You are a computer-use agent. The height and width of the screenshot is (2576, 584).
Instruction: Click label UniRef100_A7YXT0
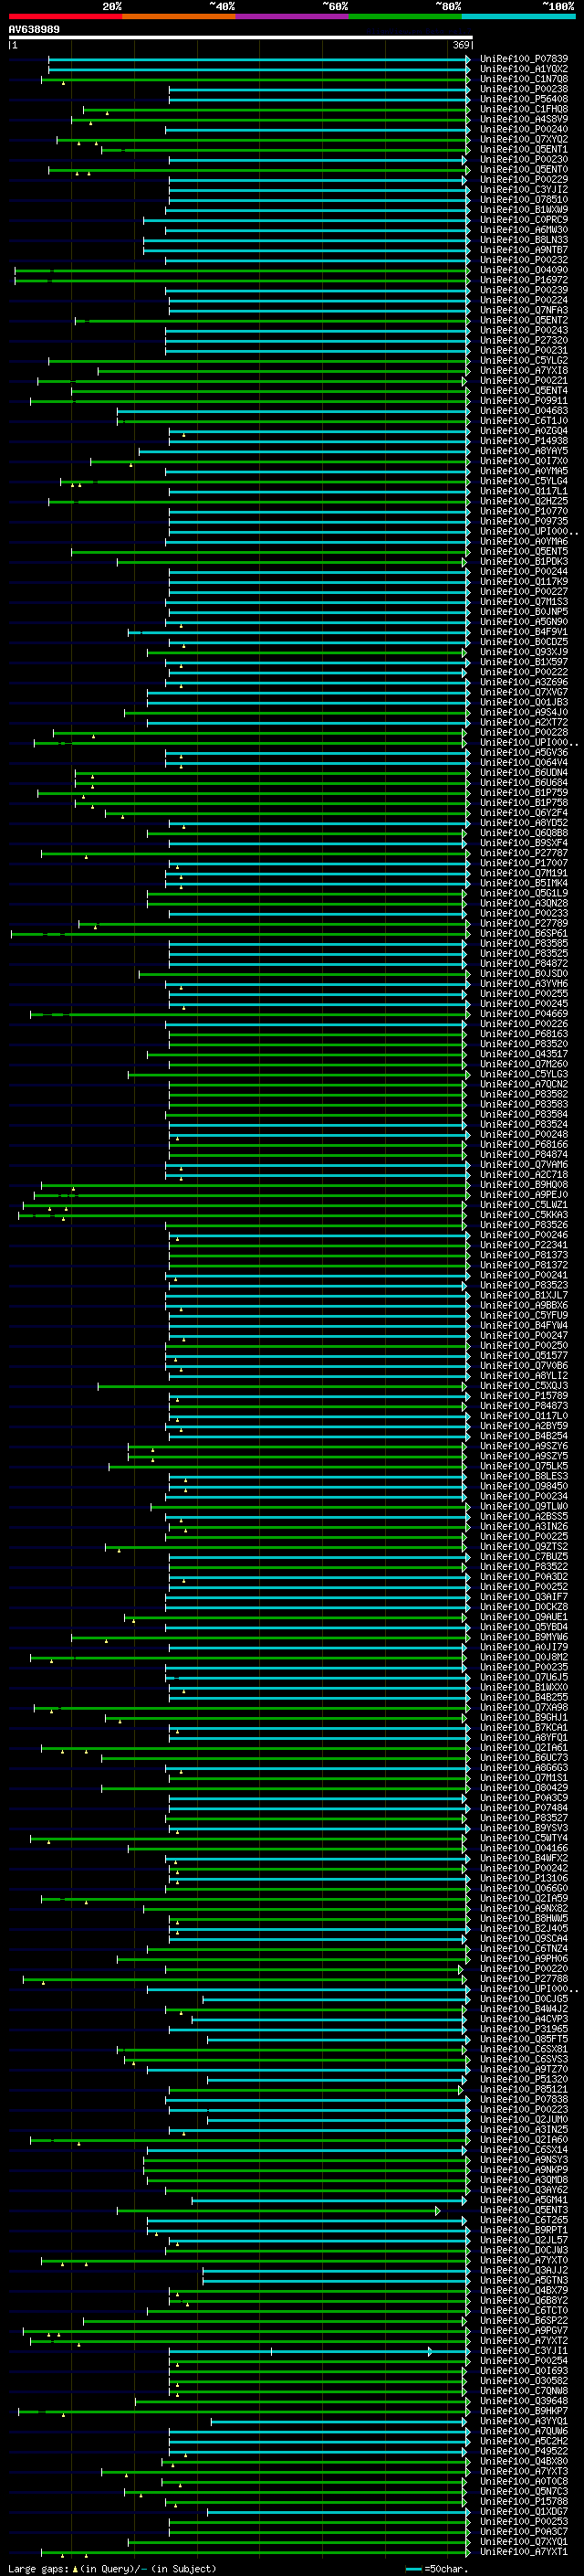524,2260
